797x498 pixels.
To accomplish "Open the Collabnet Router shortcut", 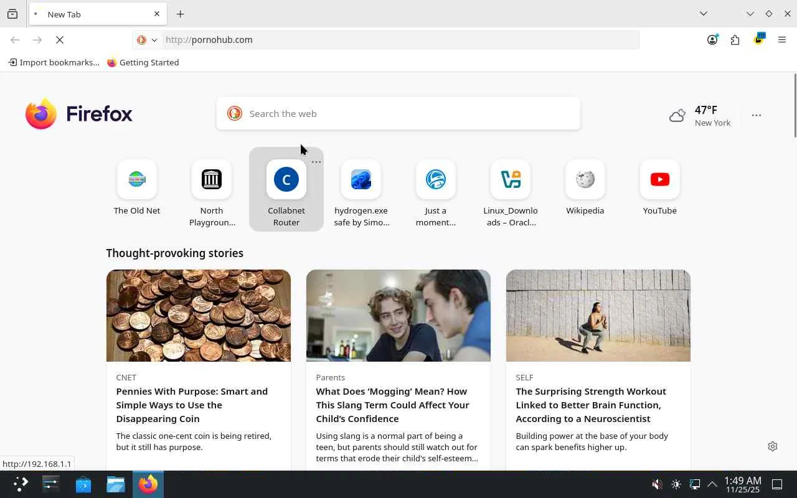I will click(x=286, y=188).
